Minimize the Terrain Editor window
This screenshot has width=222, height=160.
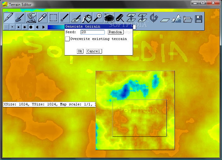(195, 3)
